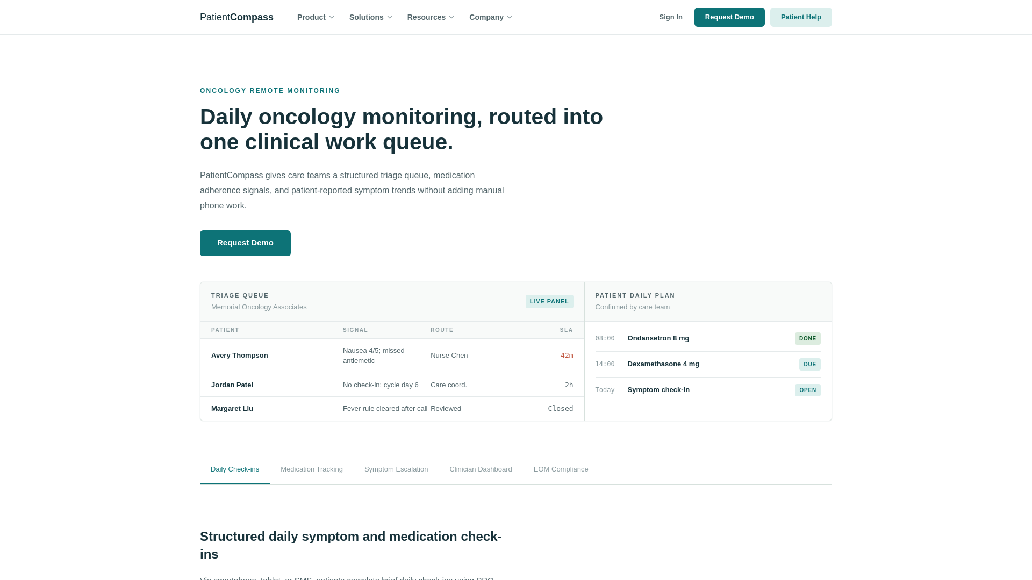Click the PatientCompass logo
The image size is (1032, 580).
[x=236, y=17]
